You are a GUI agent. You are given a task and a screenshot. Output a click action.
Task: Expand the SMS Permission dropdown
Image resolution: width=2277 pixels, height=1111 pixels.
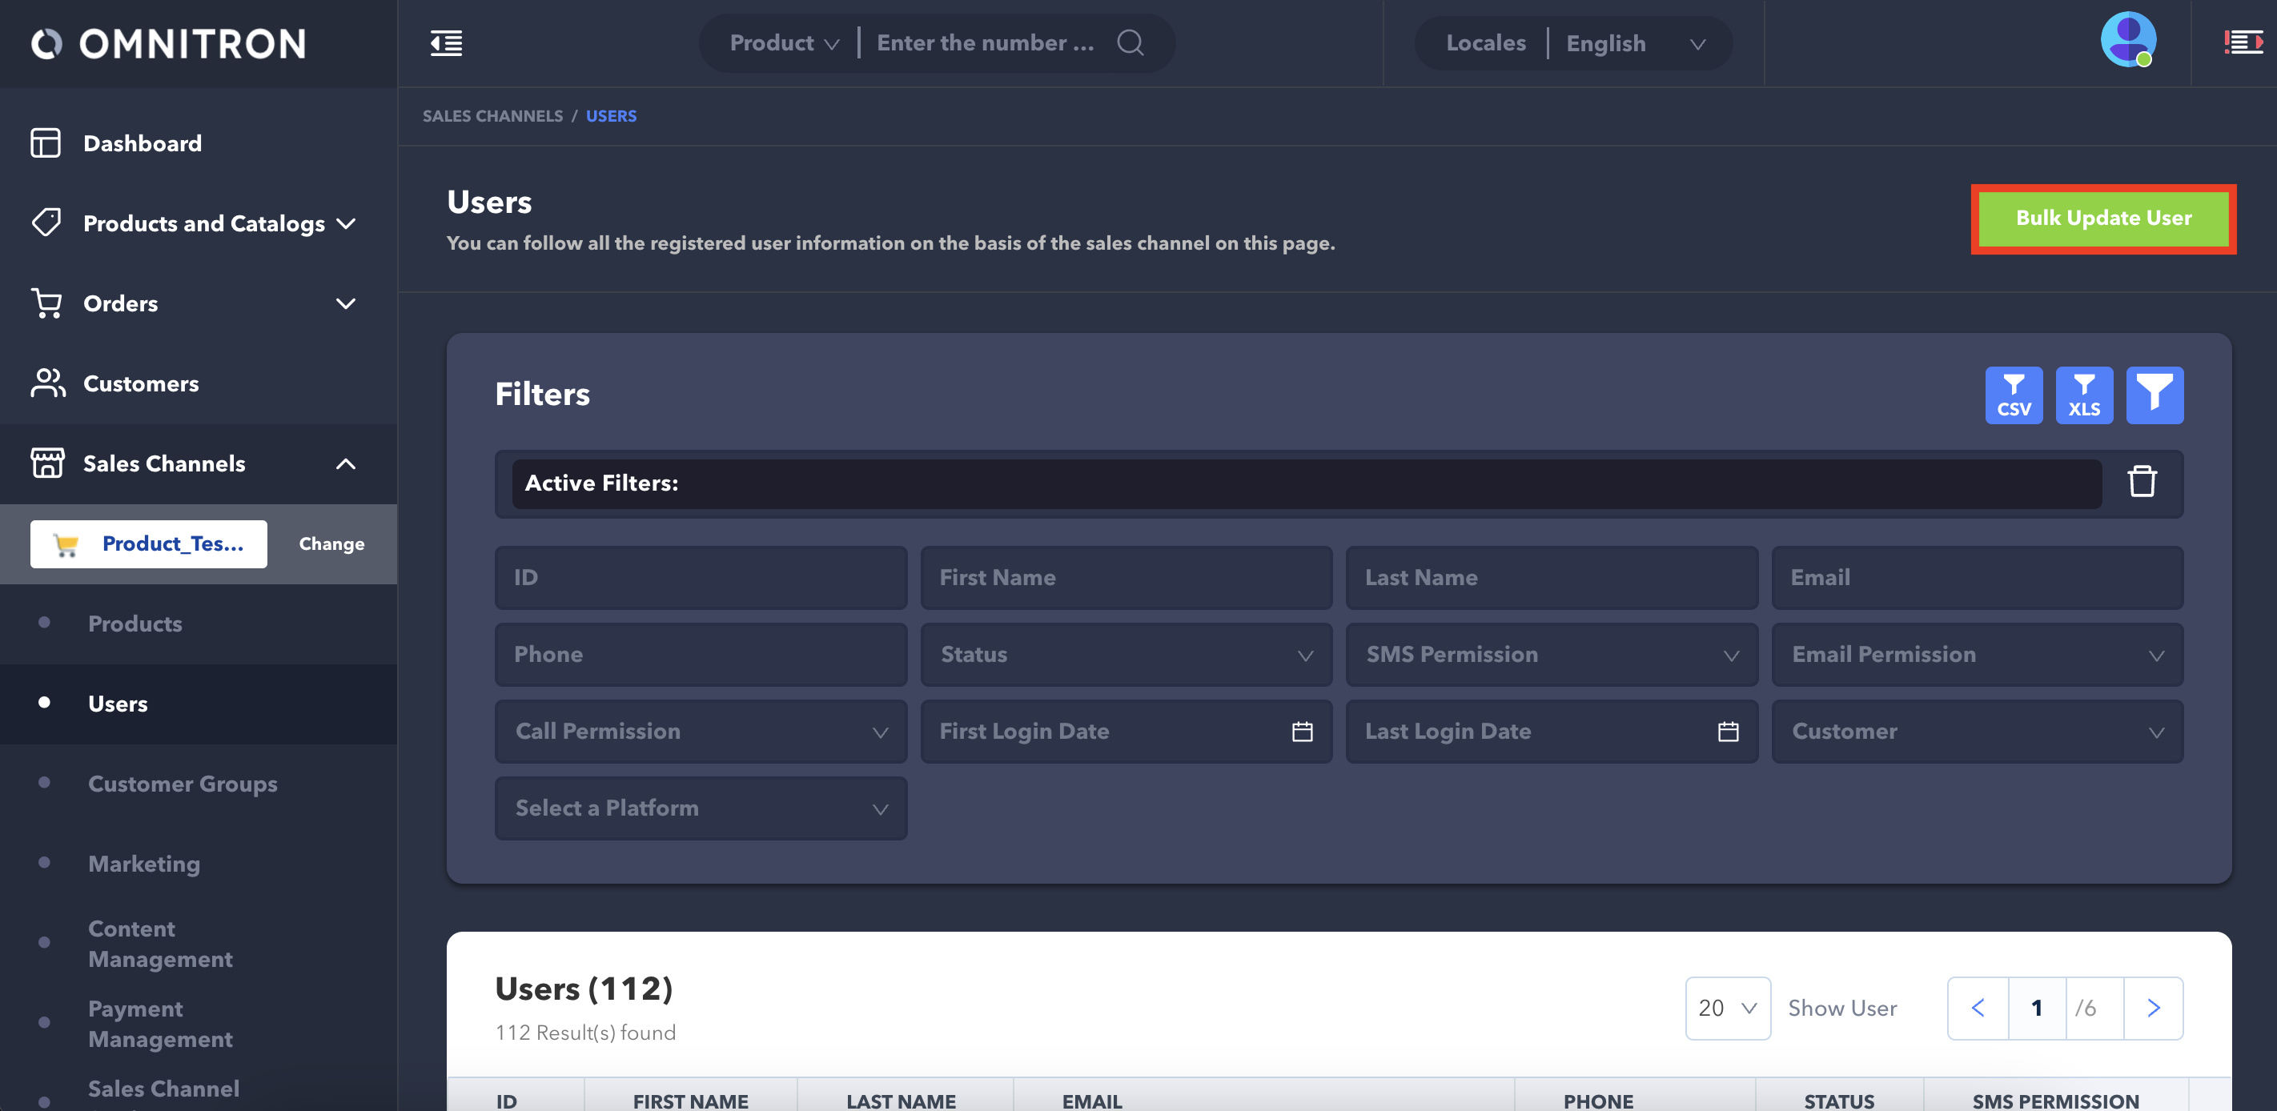[x=1550, y=655]
